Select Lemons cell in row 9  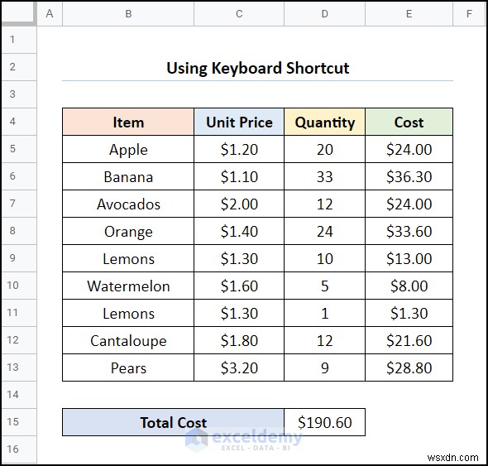coord(128,258)
